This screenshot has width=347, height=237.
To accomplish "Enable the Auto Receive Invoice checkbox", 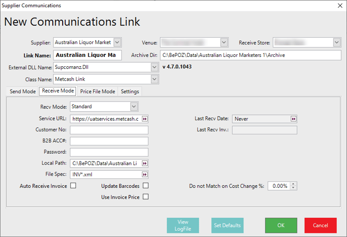I will pyautogui.click(x=73, y=186).
